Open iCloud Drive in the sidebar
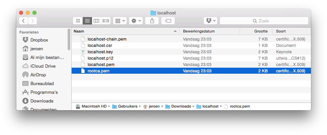 (43, 66)
